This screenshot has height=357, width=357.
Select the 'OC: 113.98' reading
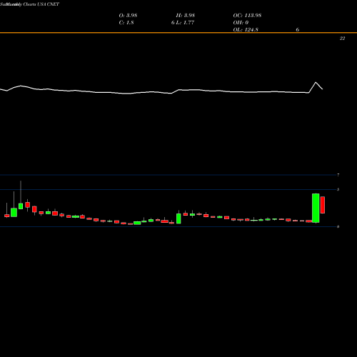pyautogui.click(x=247, y=16)
